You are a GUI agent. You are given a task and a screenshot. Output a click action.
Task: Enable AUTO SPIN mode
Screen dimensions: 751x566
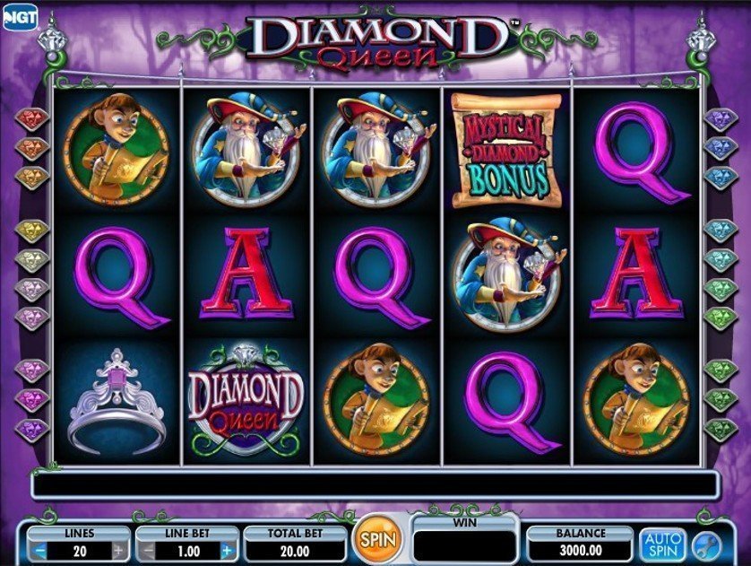[662, 544]
